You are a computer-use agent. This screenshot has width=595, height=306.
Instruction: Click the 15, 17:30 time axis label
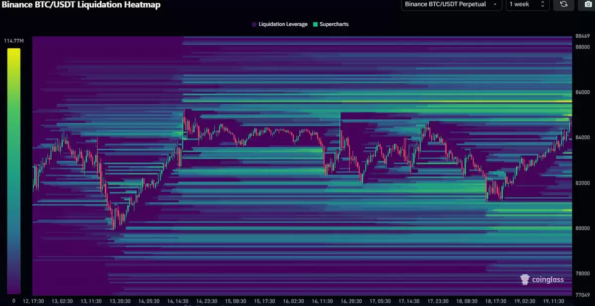click(264, 301)
